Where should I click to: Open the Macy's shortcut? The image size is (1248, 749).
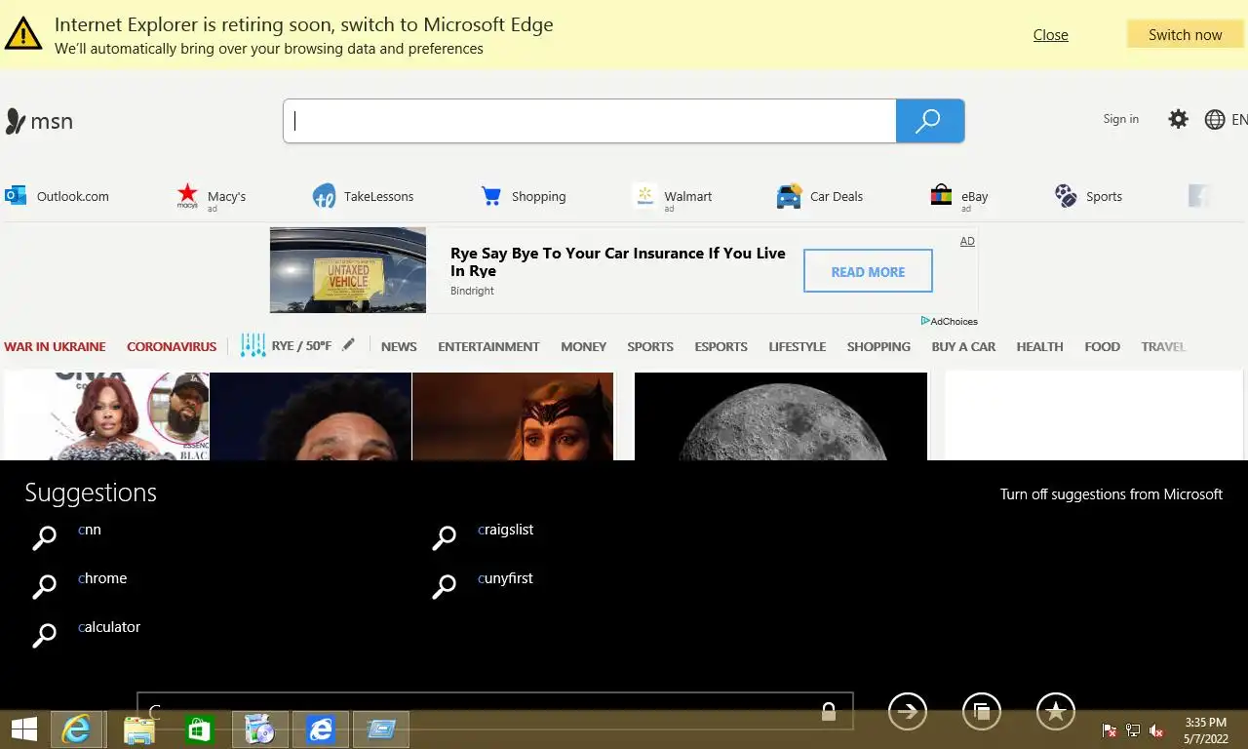click(x=211, y=196)
